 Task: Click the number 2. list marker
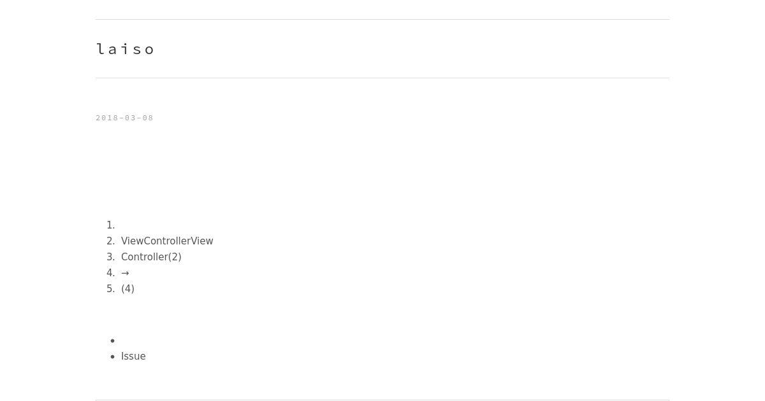click(110, 241)
